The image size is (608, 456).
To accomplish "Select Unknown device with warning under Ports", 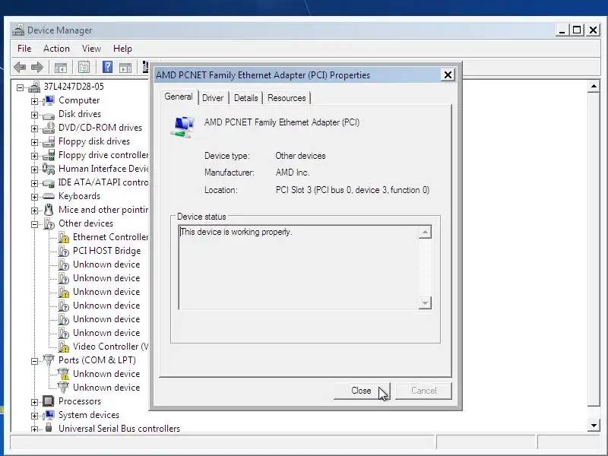I will point(106,374).
